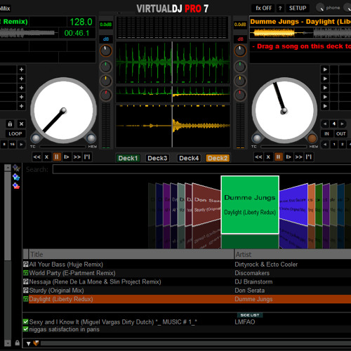Screen dimensions: 351x351
Task: Click rewind << button on right deck
Action: click(258, 157)
